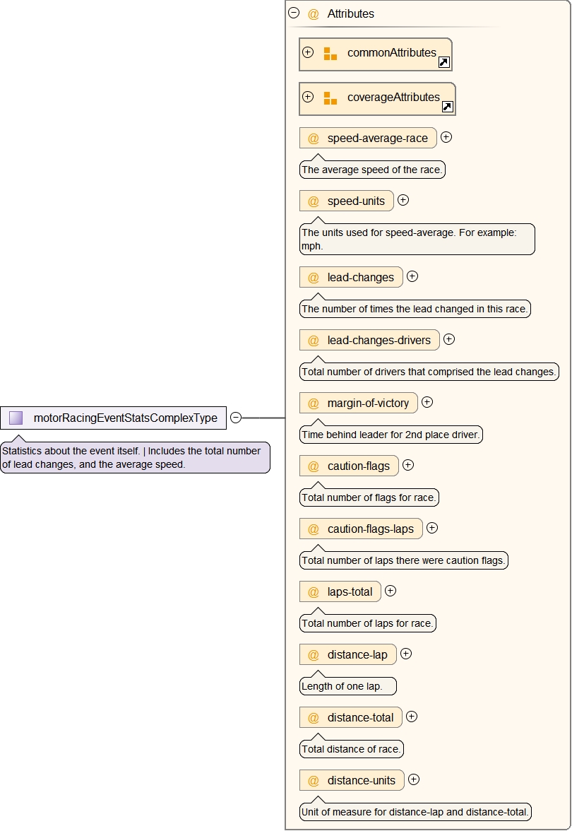This screenshot has height=831, width=572.
Task: Click the lead-changes attribute label
Action: pos(360,278)
